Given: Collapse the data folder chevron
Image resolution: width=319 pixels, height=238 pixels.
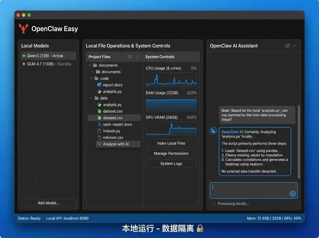Looking at the screenshot, I should 91,98.
